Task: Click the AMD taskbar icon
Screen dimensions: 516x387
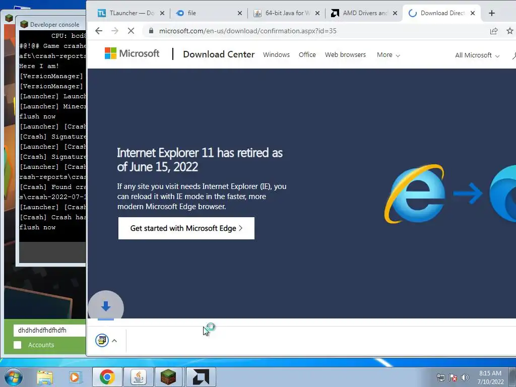Action: pyautogui.click(x=201, y=377)
